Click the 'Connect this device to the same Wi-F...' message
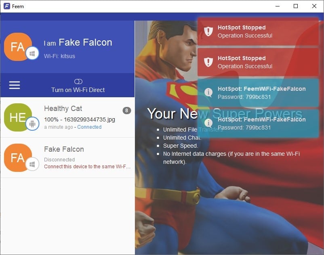The image size is (324, 255). [87, 167]
